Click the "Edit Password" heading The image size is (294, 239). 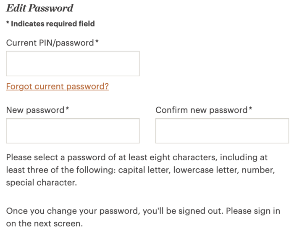tap(39, 8)
